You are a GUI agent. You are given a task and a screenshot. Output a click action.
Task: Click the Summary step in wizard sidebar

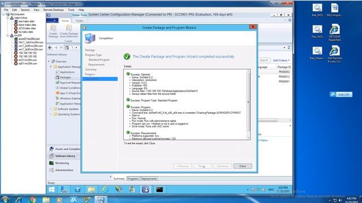[90, 69]
